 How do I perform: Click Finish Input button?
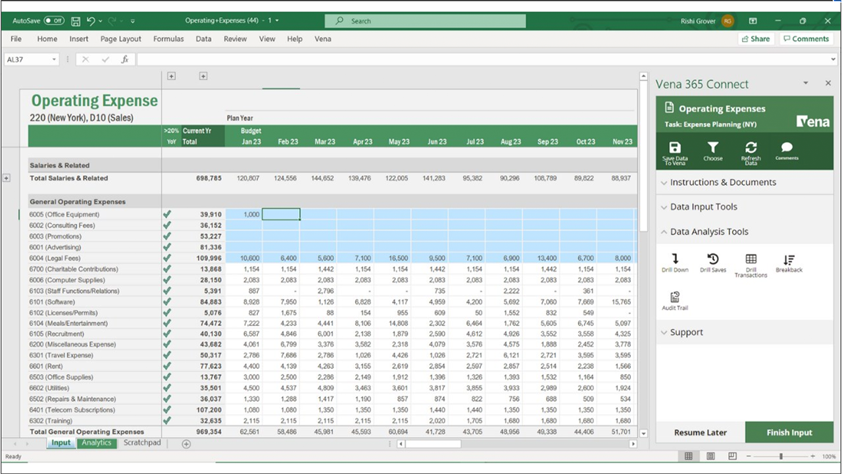pyautogui.click(x=789, y=433)
